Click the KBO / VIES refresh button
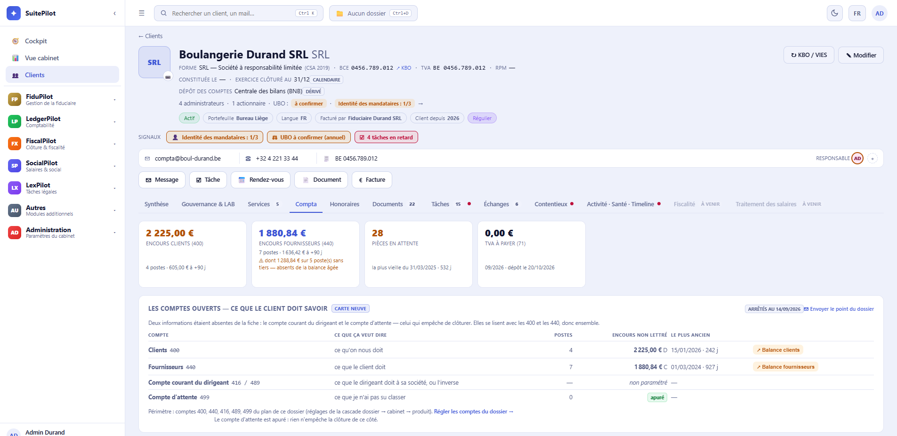Screen dimensions: 897x436 [x=809, y=55]
